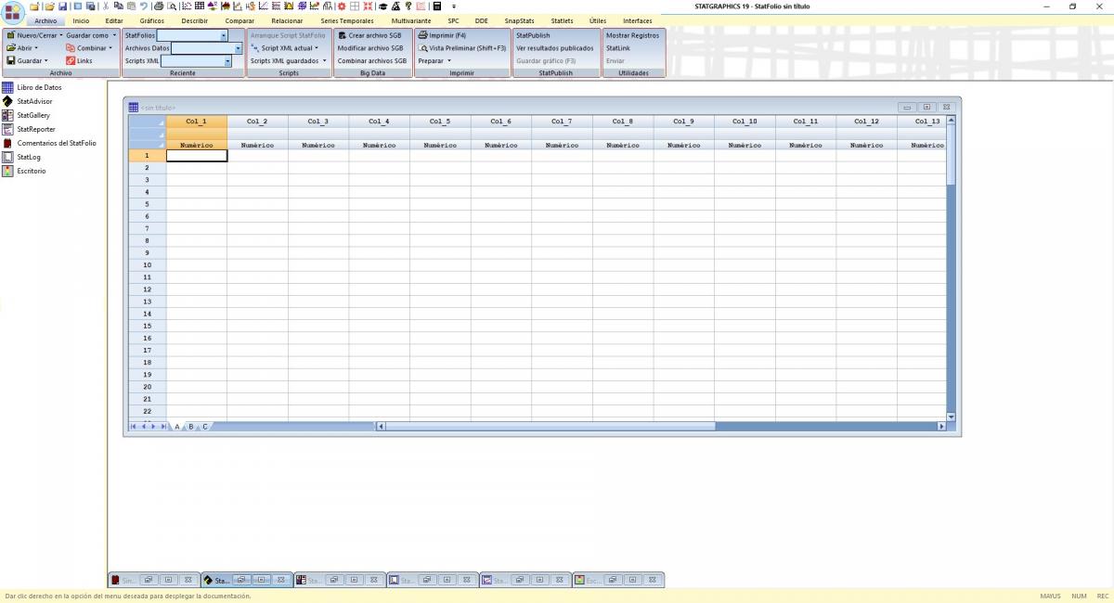Open StatGallery in the left sidebar

tap(33, 115)
